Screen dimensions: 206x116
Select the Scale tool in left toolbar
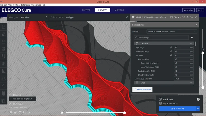pos(4,34)
